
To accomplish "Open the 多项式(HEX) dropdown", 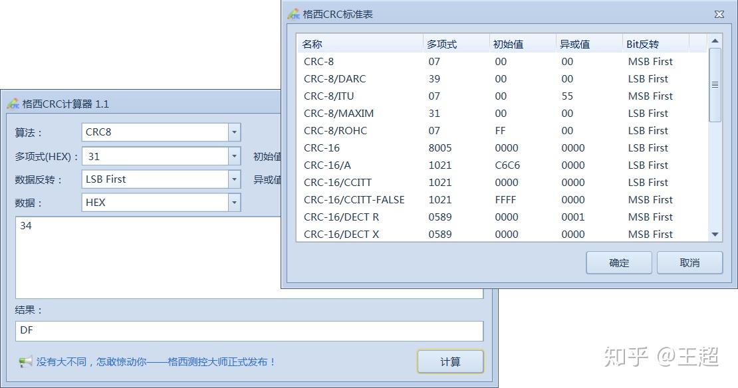I will (234, 155).
